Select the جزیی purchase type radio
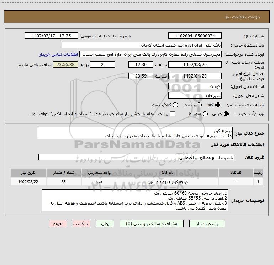This screenshot has width=274, height=265. coord(226,114)
